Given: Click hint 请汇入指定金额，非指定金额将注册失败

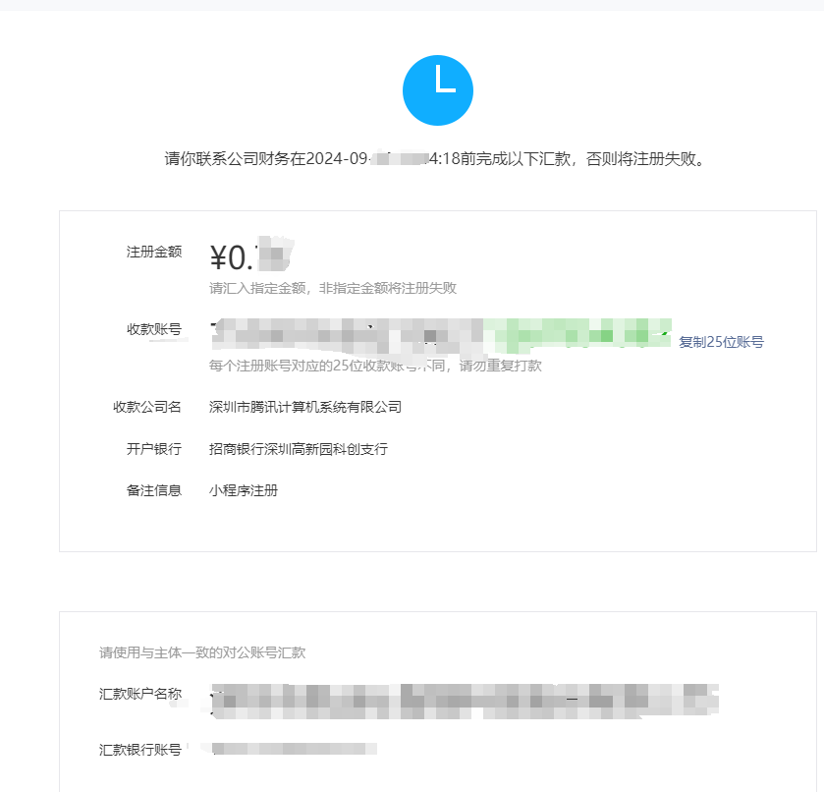Looking at the screenshot, I should [x=333, y=288].
